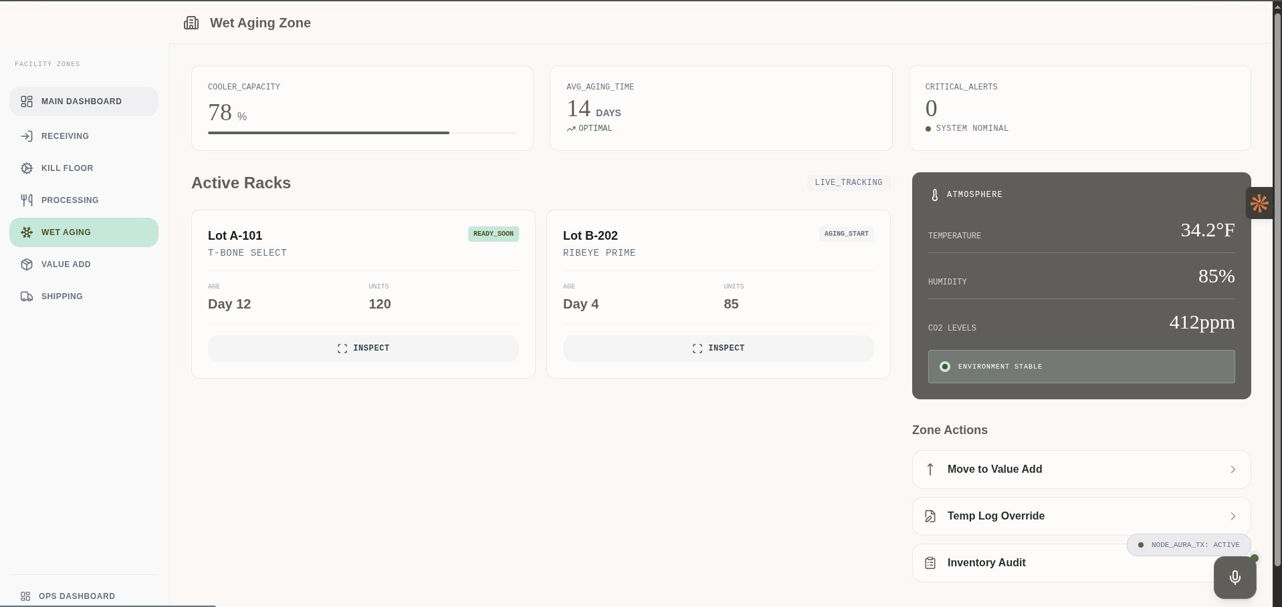Screen dimensions: 1282x607
Task: Click the microphone voice button
Action: tap(1235, 577)
